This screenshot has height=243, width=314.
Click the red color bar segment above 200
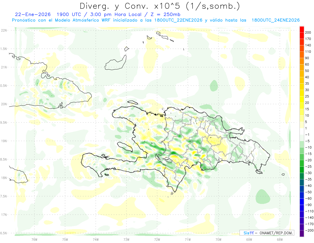(302, 29)
